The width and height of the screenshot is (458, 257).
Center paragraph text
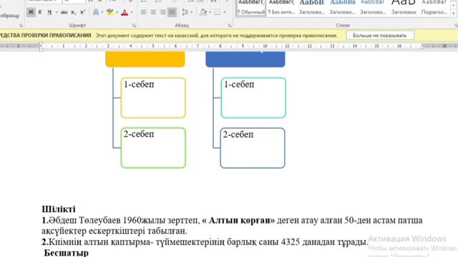pos(153,12)
